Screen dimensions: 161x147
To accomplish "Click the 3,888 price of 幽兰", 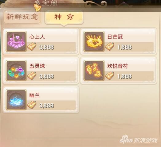I will coord(47,106).
